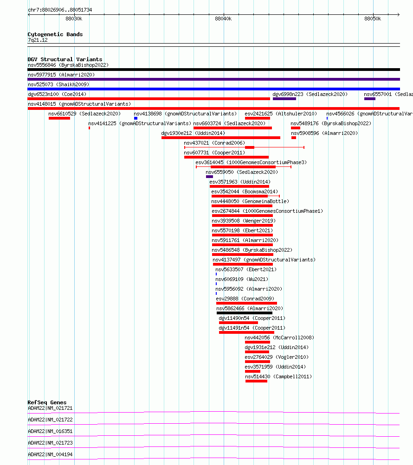Screen dimensions: 413x465
Task: Click the nsv5911761 (Almarri2020) label
Action: click(x=245, y=241)
